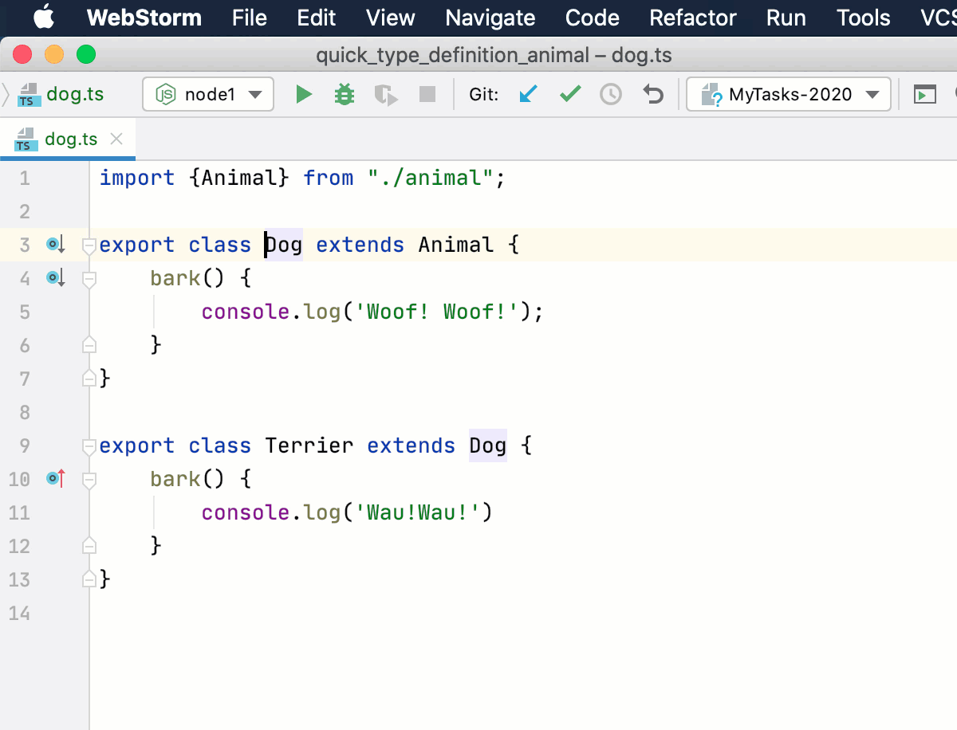Close the dog.ts tab with its x
This screenshot has width=957, height=730.
tap(116, 138)
